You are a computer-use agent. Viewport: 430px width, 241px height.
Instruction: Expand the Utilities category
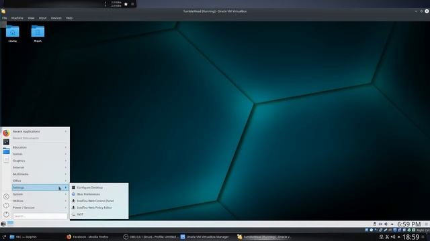pos(40,201)
